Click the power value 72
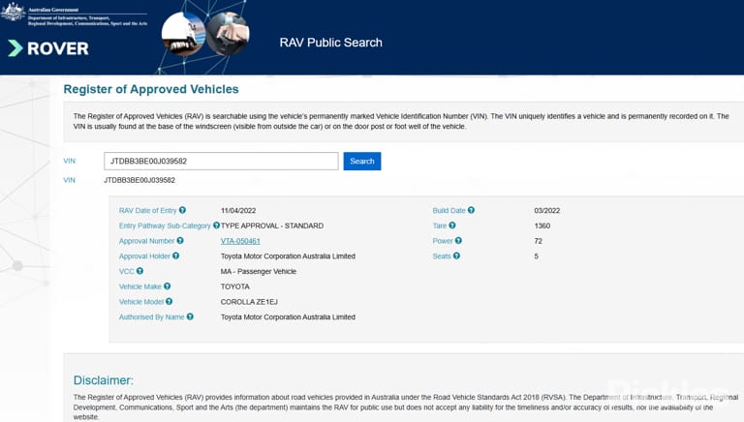 (538, 241)
